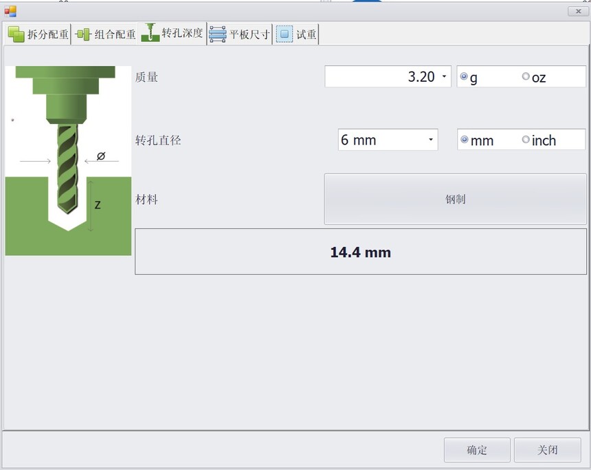Screen dimensions: 591x470
Task: Click the 14.4 mm result box
Action: coord(360,252)
